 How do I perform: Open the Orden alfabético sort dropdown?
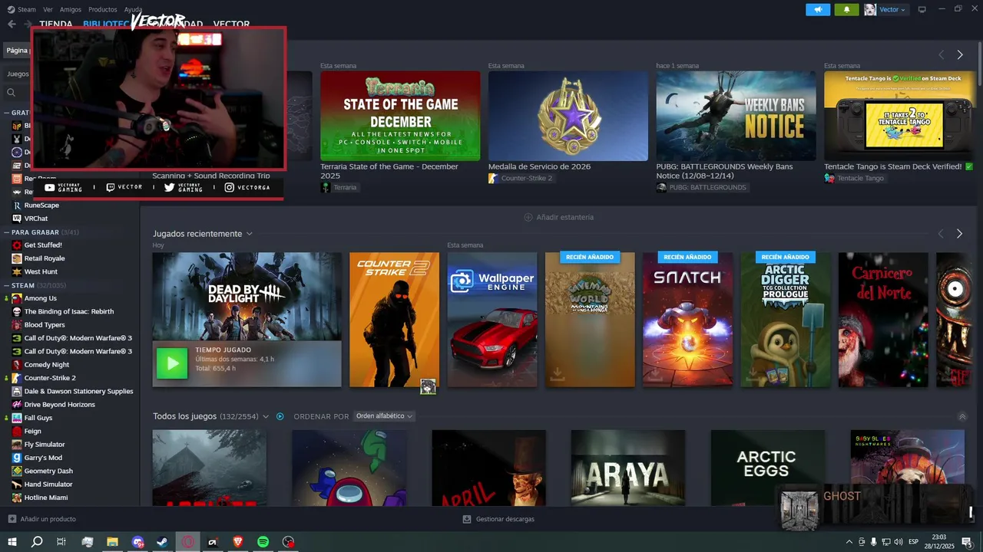coord(384,416)
